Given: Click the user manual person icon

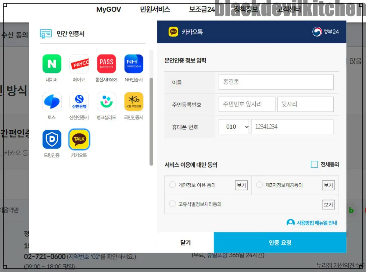Looking at the screenshot, I should click(291, 223).
